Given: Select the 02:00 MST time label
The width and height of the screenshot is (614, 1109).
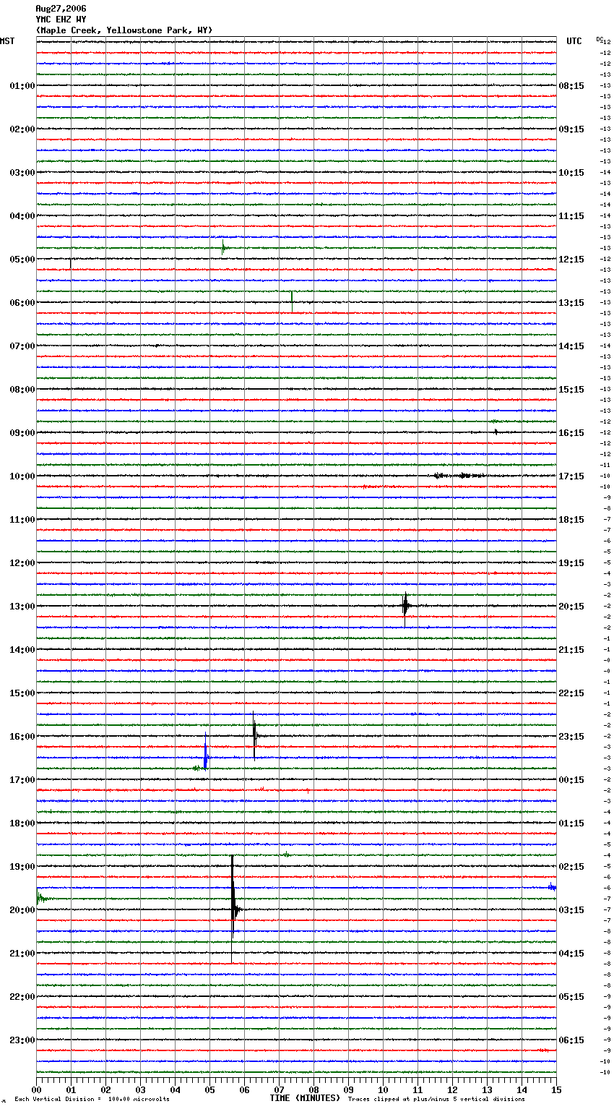Looking at the screenshot, I should tap(22, 129).
